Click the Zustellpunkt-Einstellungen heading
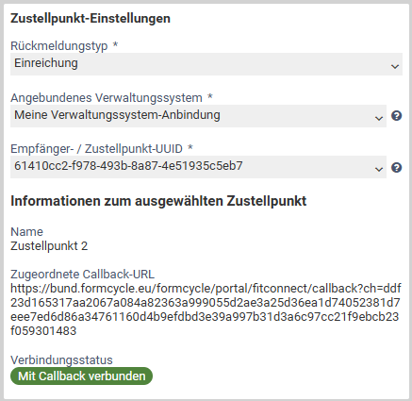Image resolution: width=412 pixels, height=401 pixels. 91,18
